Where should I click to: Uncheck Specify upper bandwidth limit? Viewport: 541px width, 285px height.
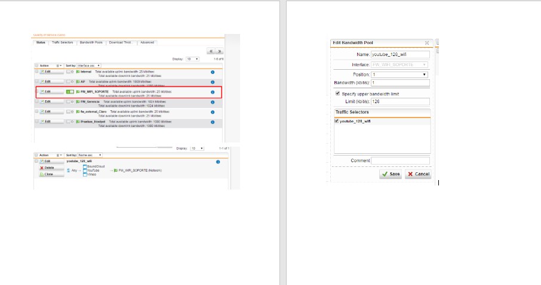pos(337,94)
